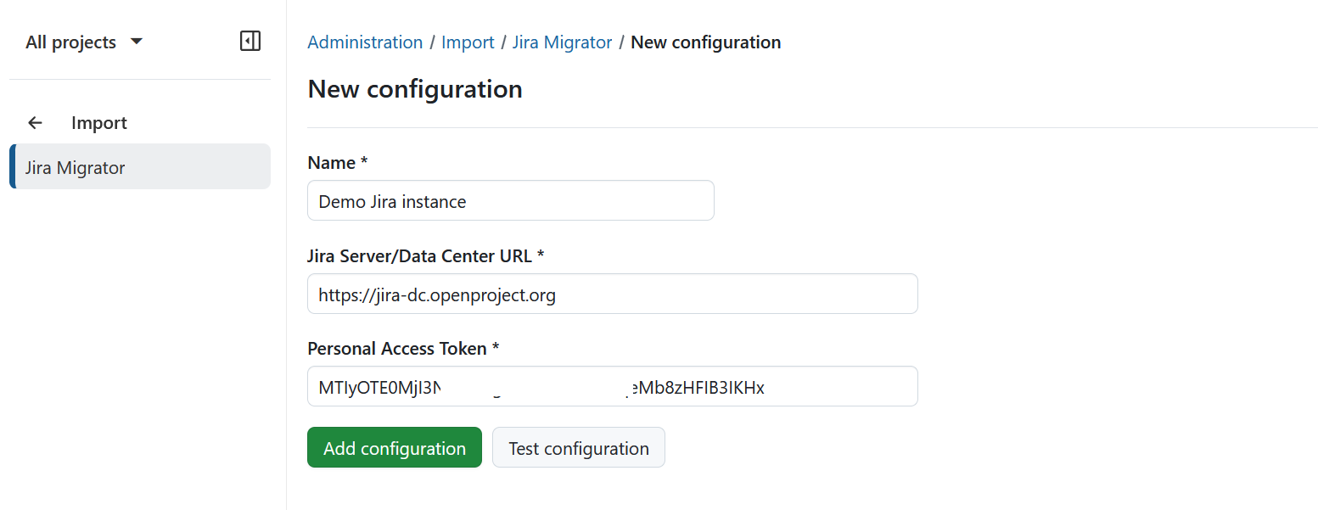The image size is (1318, 510).
Task: Open the Administration breadcrumb link
Action: pyautogui.click(x=365, y=42)
